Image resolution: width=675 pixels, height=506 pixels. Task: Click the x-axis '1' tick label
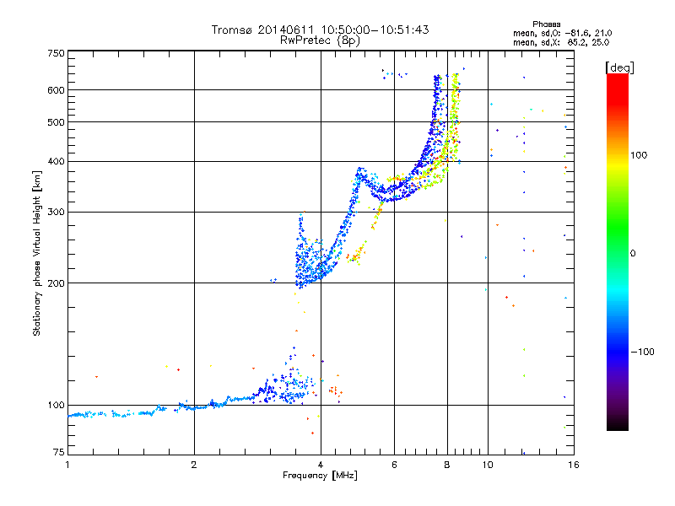(67, 465)
